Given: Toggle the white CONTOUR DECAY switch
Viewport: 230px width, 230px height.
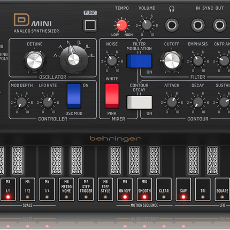Looking at the screenshot, I should (139, 102).
